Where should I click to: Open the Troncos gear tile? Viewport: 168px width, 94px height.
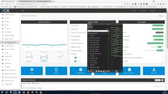tap(32, 71)
